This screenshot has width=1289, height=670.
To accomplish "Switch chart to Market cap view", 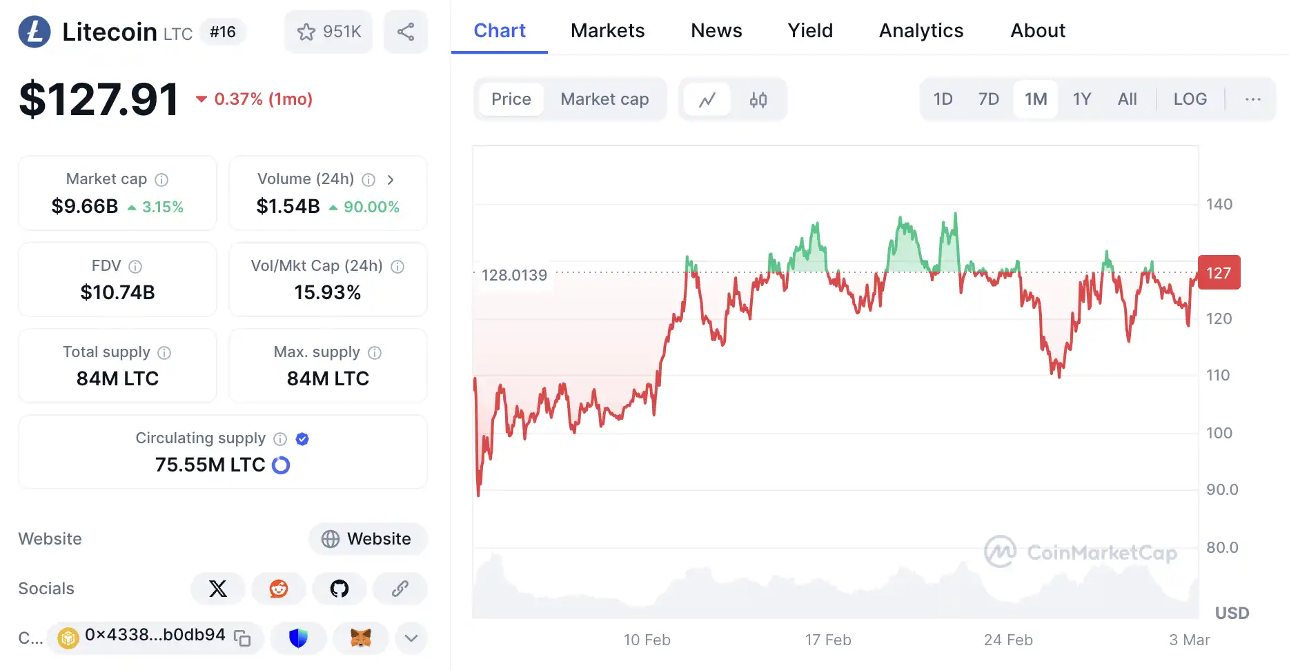I will (604, 99).
